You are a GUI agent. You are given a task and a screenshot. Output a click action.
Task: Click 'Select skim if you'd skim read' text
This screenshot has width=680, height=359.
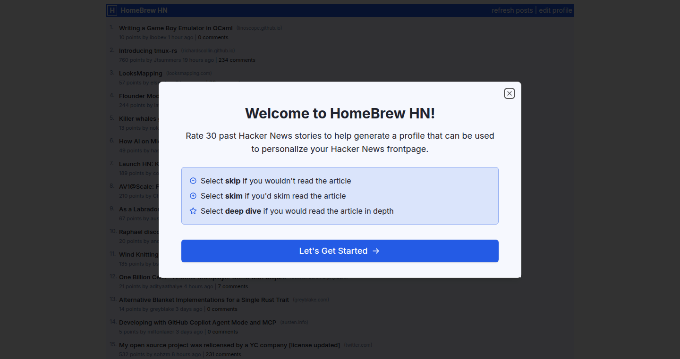[273, 196]
